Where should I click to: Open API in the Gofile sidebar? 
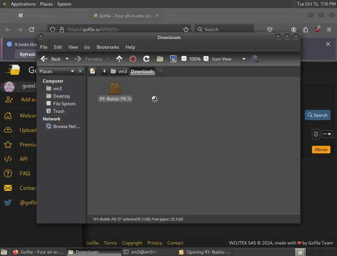click(24, 159)
